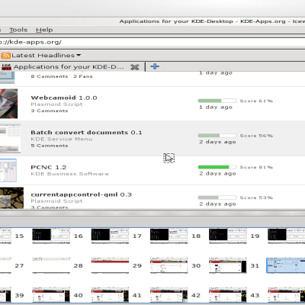Click the '2 Fans' text
This screenshot has width=305, height=305.
(x=83, y=76)
